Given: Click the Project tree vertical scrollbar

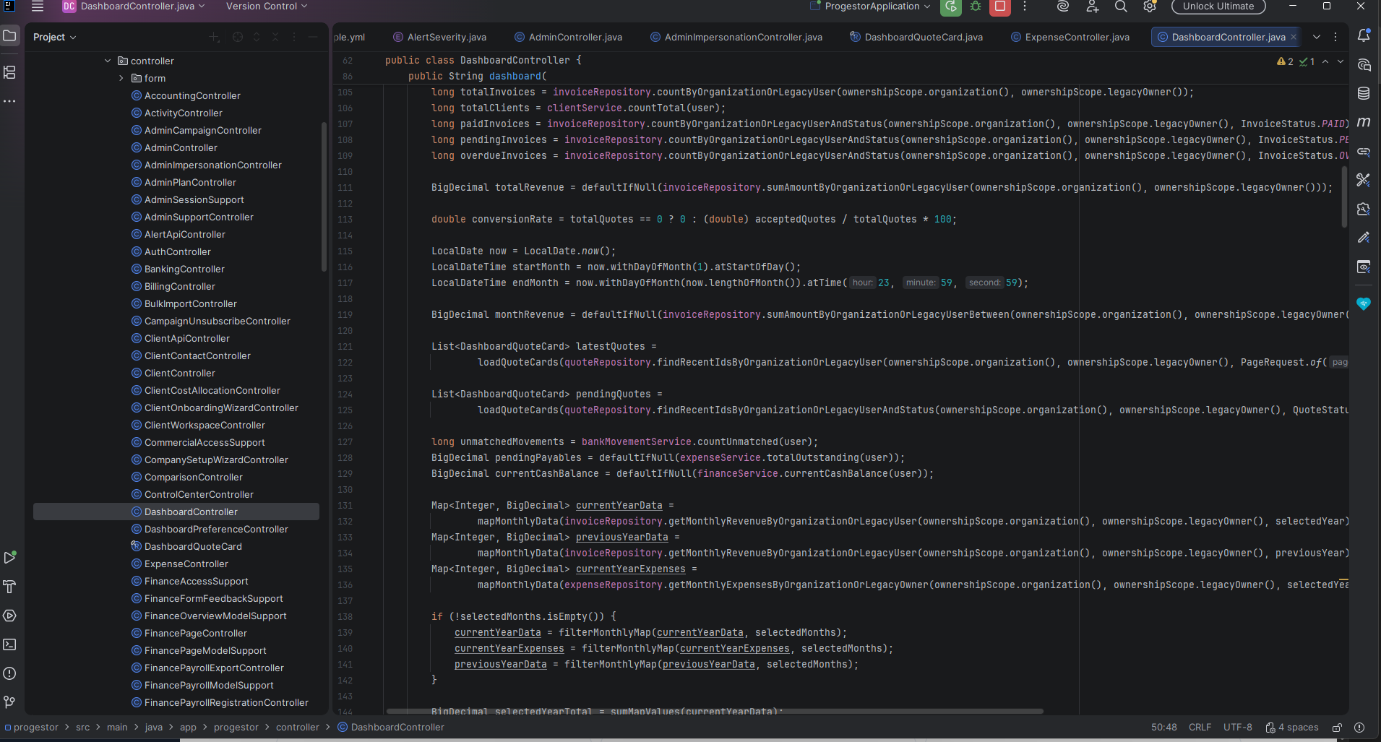Looking at the screenshot, I should pos(324,197).
